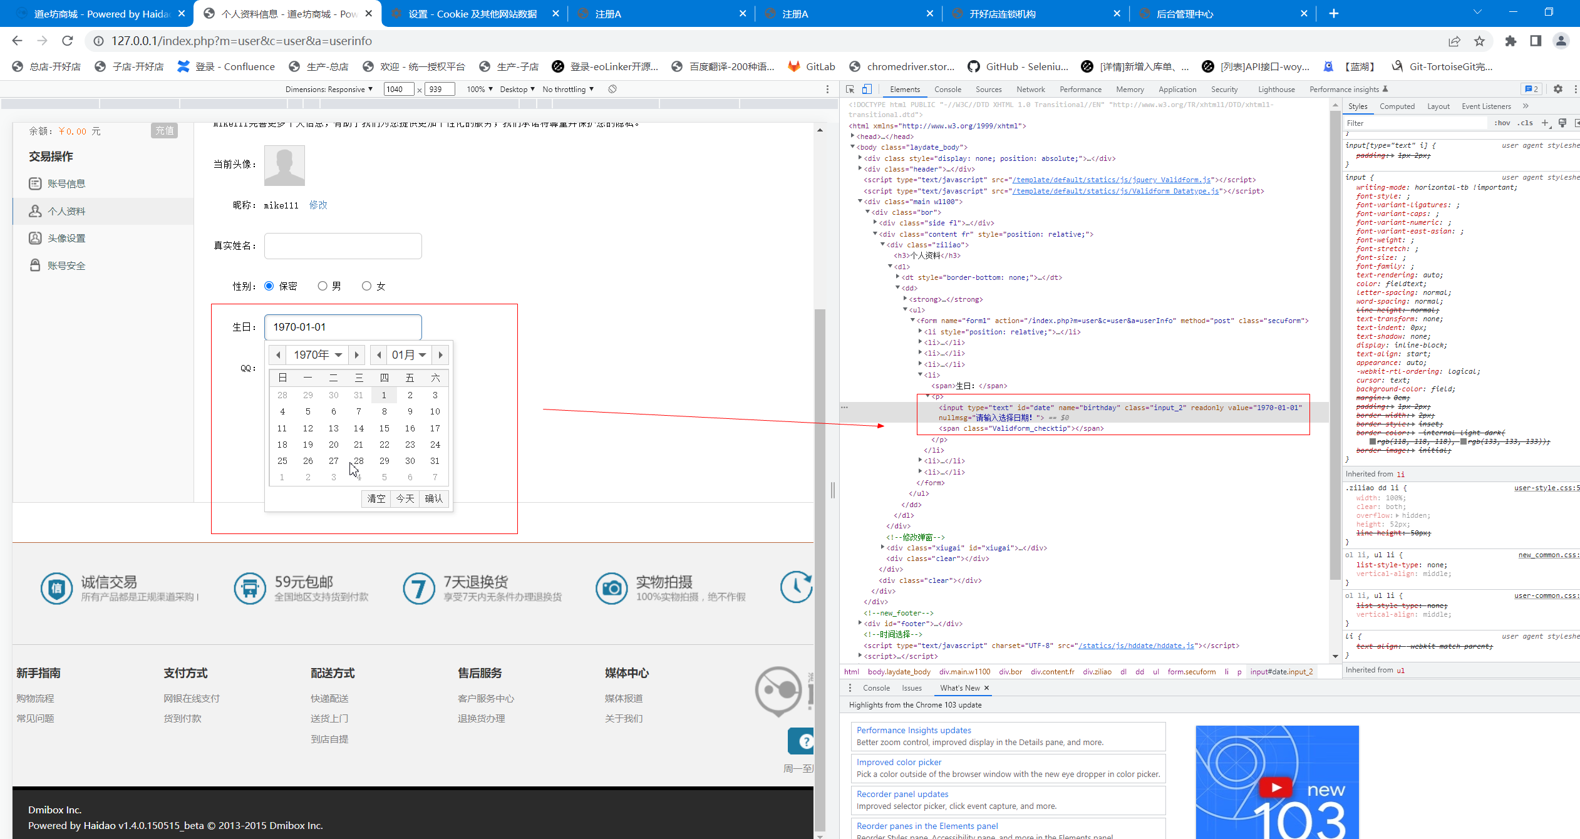Click the share page icon in address bar
The image size is (1580, 839).
[x=1454, y=41]
